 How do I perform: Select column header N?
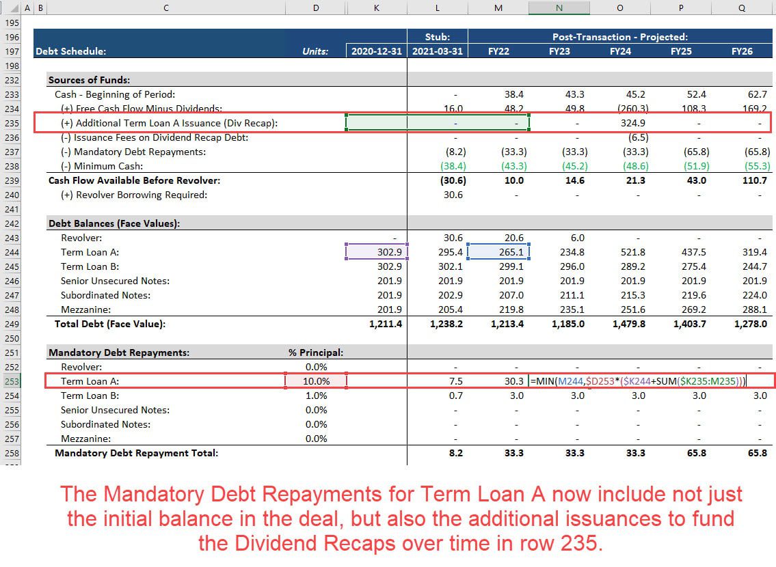click(x=559, y=7)
